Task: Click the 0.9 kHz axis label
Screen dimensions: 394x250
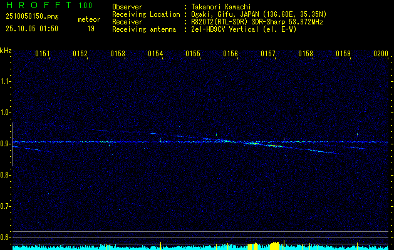Action: click(5, 144)
